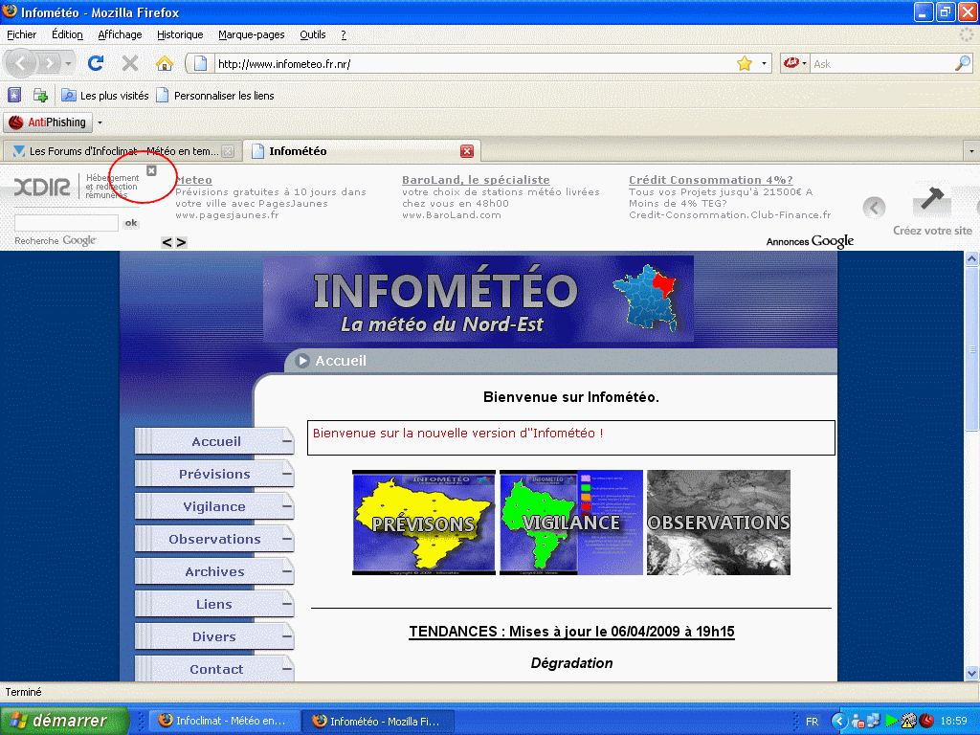Expand the URL bar history dropdown
This screenshot has height=735, width=980.
(x=765, y=64)
